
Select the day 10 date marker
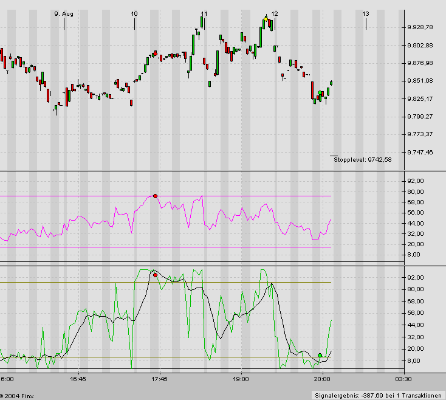(134, 13)
